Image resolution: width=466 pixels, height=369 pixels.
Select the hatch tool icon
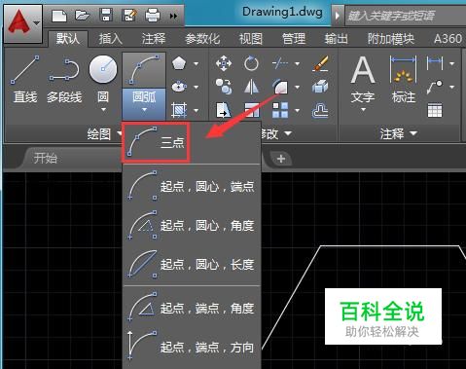(179, 110)
